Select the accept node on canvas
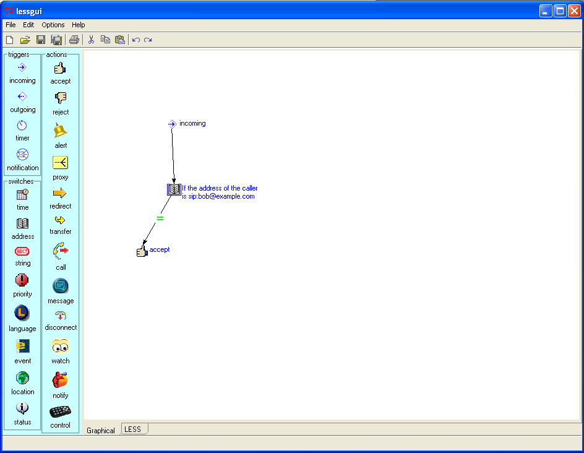Viewport: 584px width, 453px height. click(x=142, y=251)
